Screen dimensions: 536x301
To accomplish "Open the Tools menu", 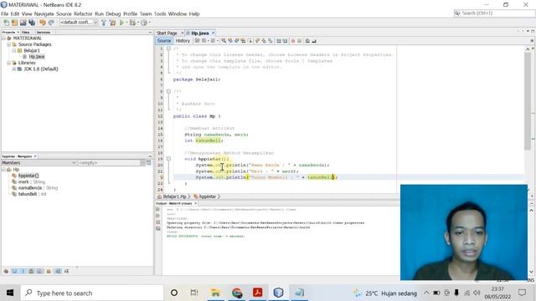I will pos(160,13).
